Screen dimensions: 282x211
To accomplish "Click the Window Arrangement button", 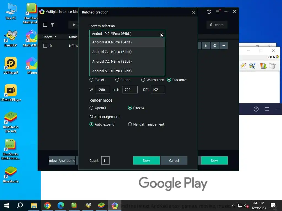I will [x=62, y=160].
